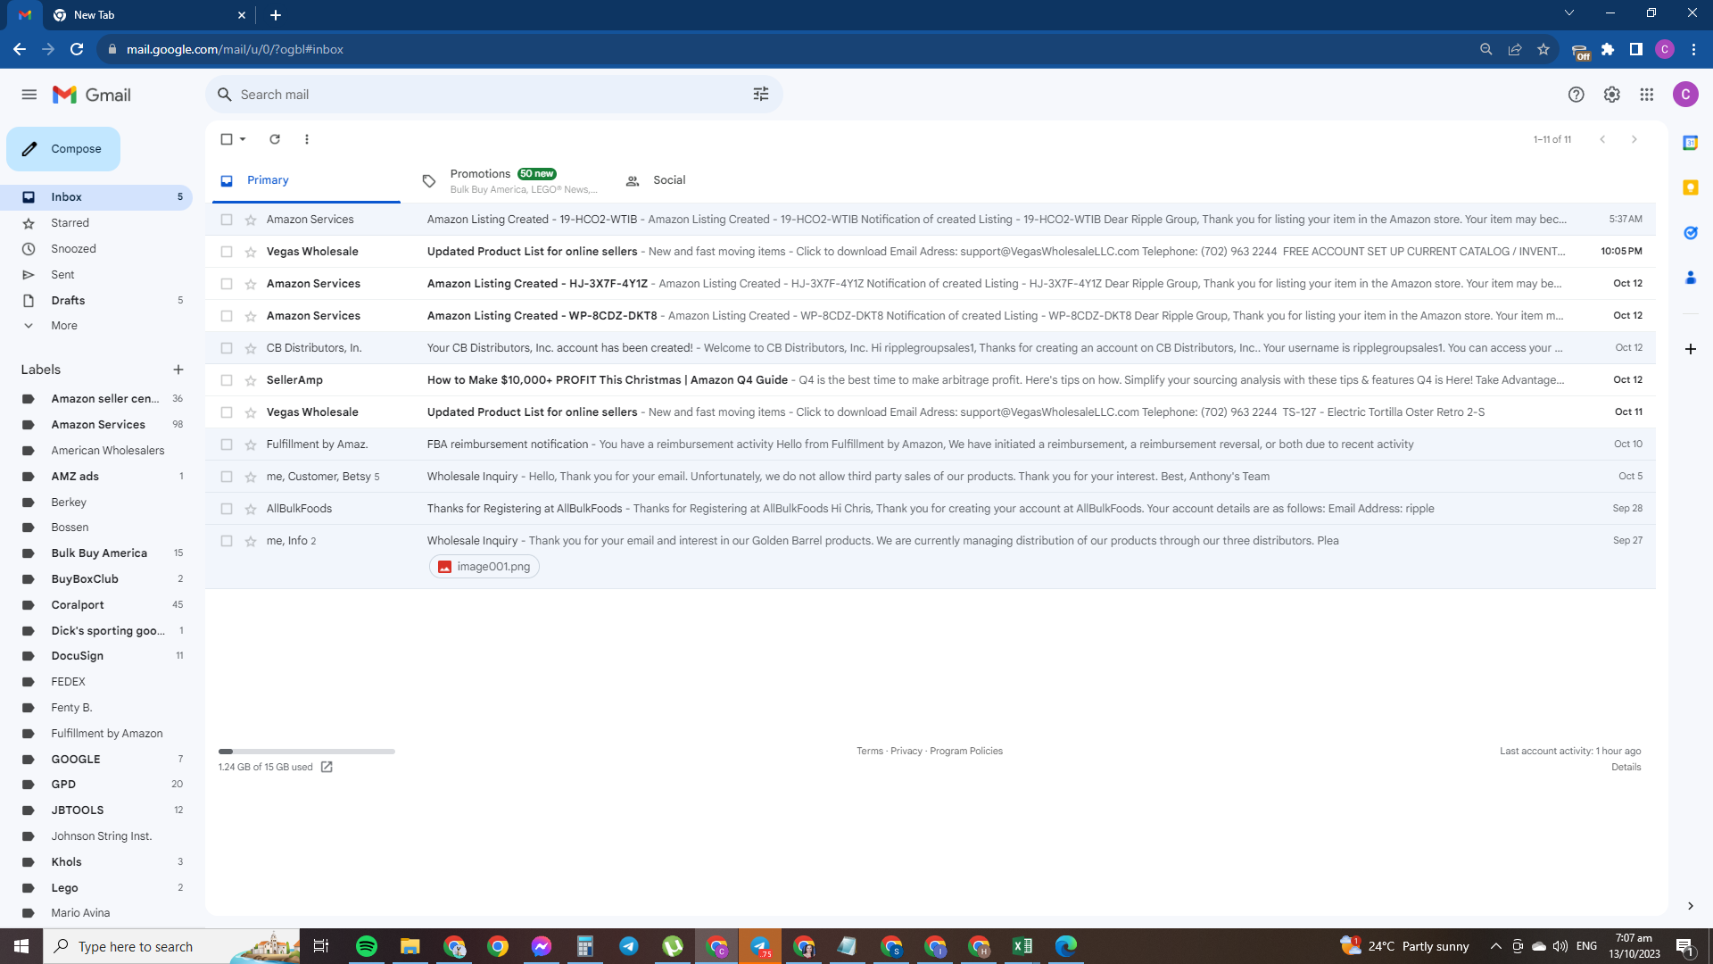
Task: Get add-ons with the plus icon in the side panel
Action: (1690, 349)
